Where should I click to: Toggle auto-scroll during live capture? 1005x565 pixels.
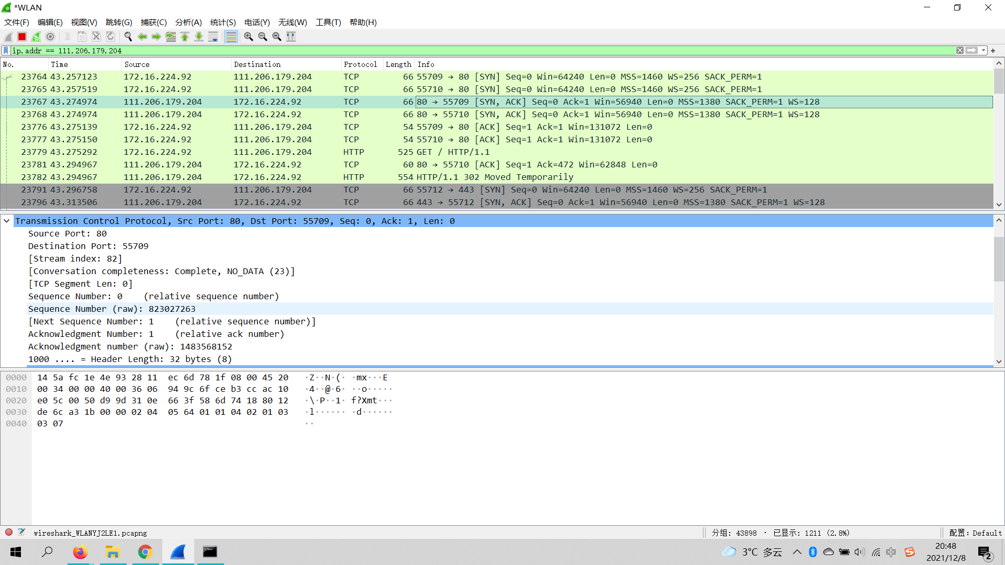point(213,37)
